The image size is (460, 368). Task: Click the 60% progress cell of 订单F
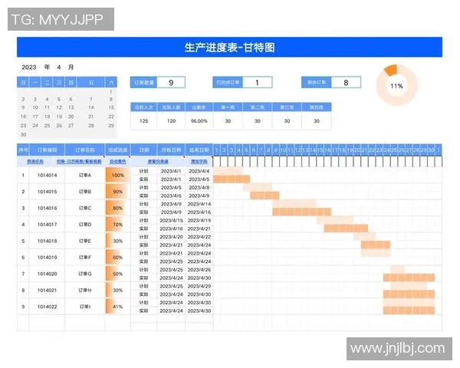click(x=117, y=258)
